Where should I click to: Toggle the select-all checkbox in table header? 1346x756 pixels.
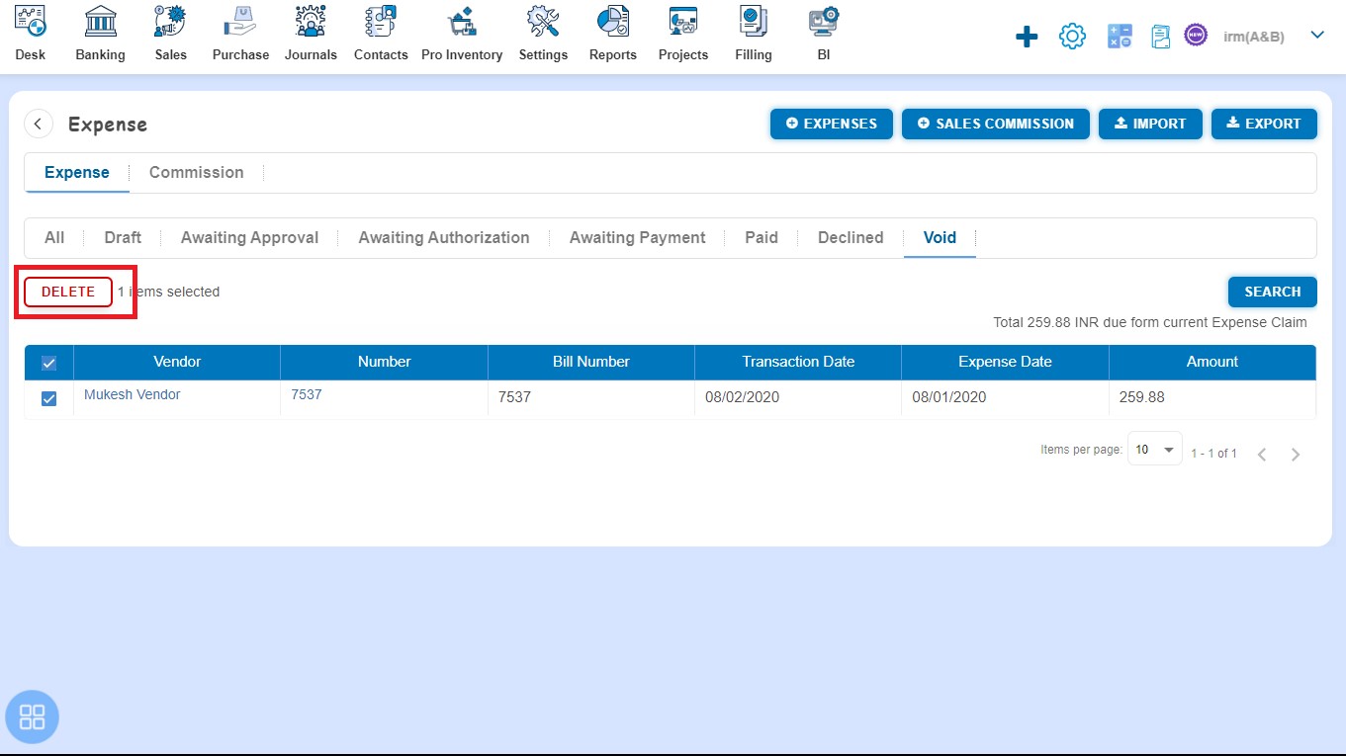(49, 363)
